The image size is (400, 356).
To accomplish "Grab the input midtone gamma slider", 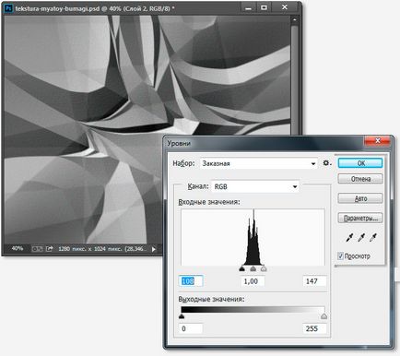I will [x=253, y=269].
